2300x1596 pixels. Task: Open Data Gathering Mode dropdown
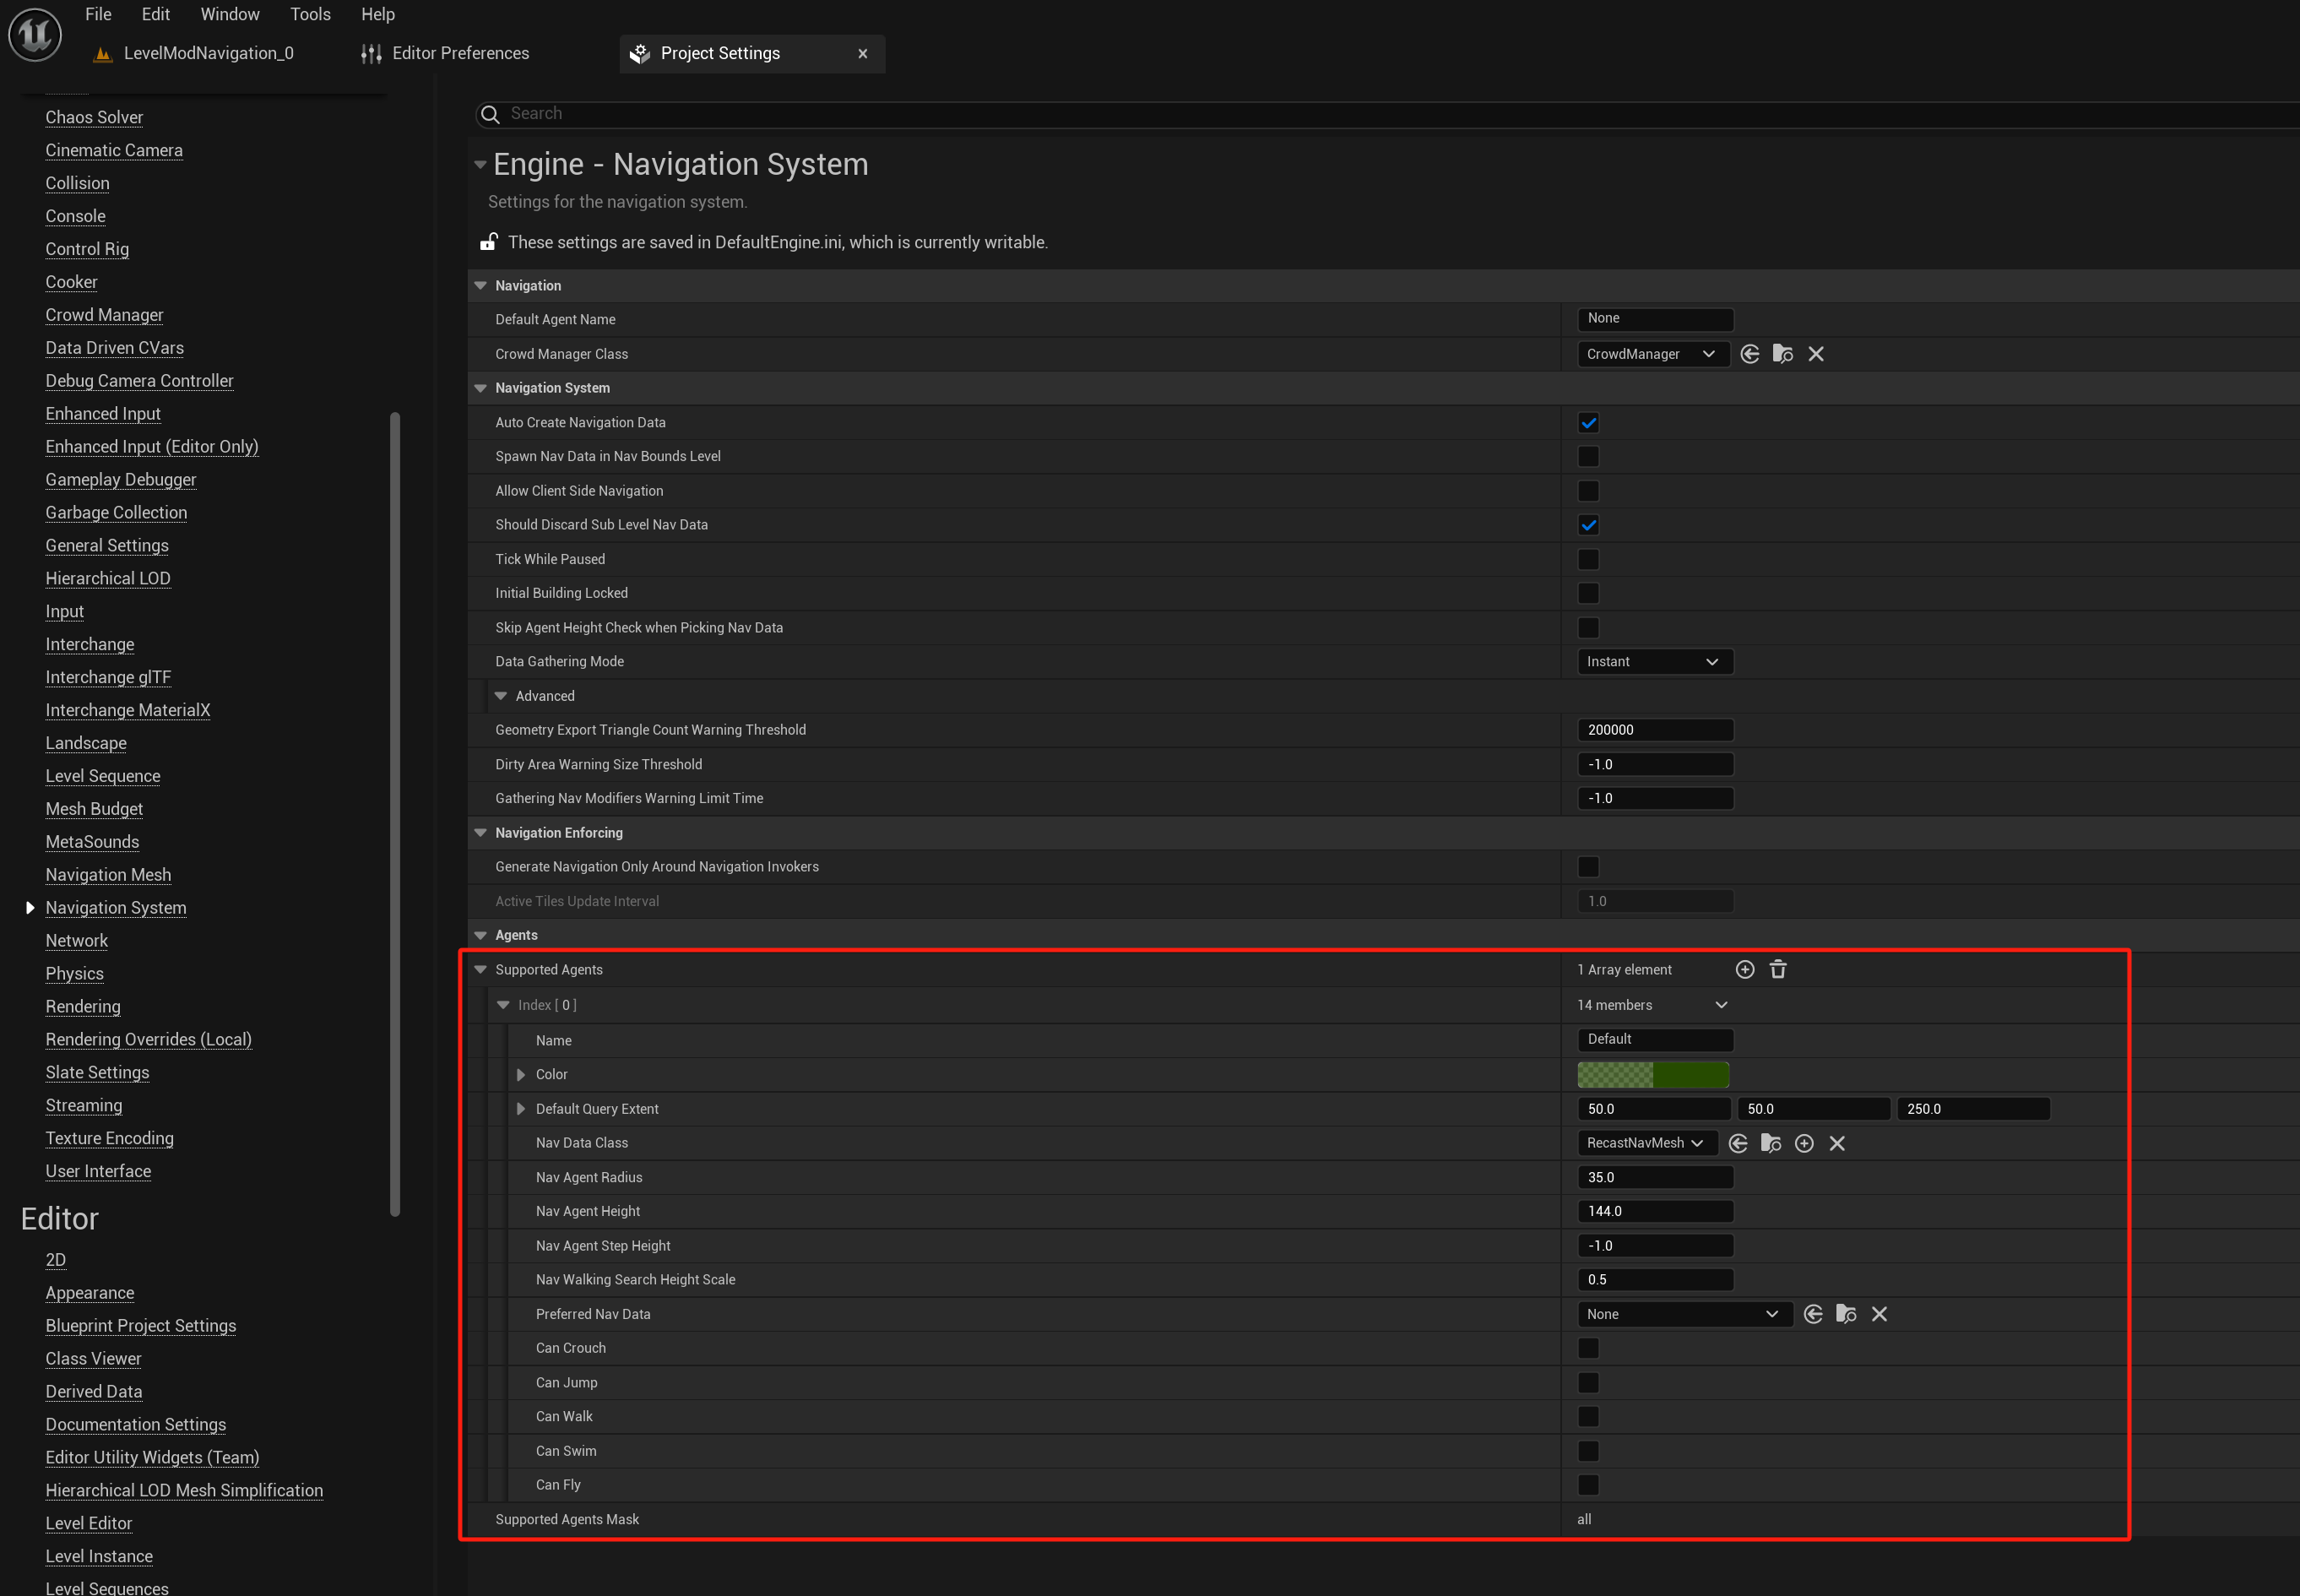[x=1654, y=662]
